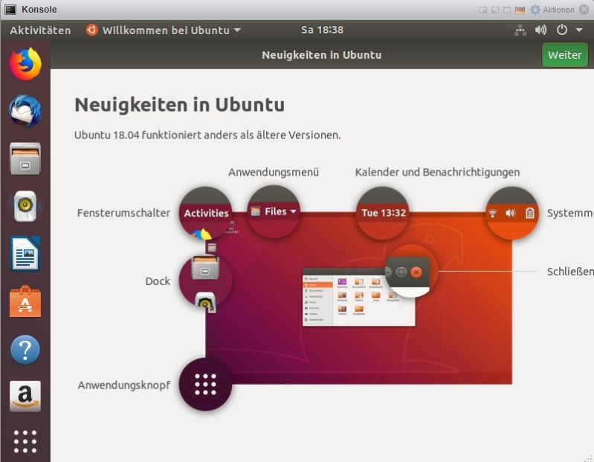
Task: Click the green Weiter button
Action: [x=564, y=55]
